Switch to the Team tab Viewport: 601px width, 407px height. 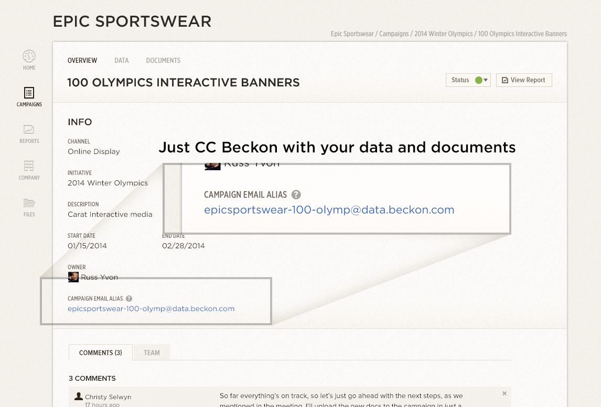152,353
